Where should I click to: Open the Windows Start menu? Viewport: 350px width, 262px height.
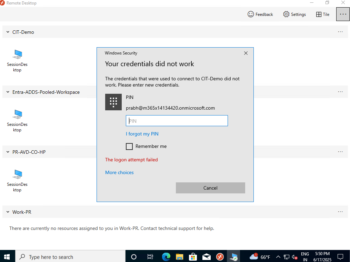(7, 256)
